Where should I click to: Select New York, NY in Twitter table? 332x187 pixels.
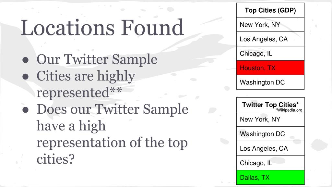click(270, 119)
